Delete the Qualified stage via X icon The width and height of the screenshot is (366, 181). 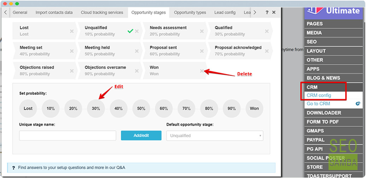[267, 31]
